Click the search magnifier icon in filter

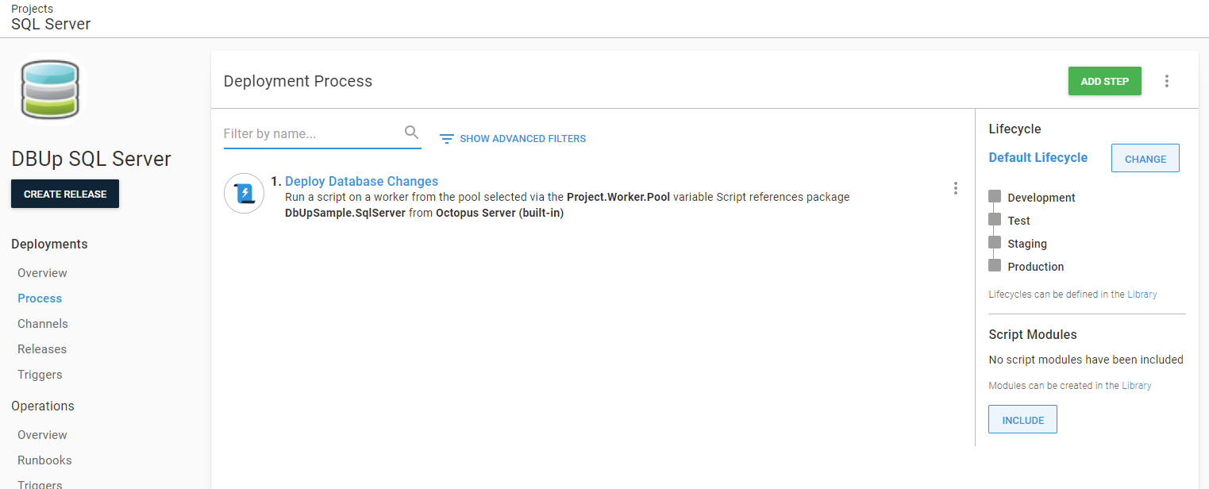coord(411,133)
